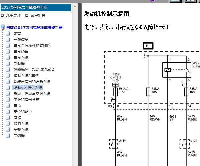Click the 140 RD/WH wire label
This screenshot has width=200, height=166.
point(155,118)
